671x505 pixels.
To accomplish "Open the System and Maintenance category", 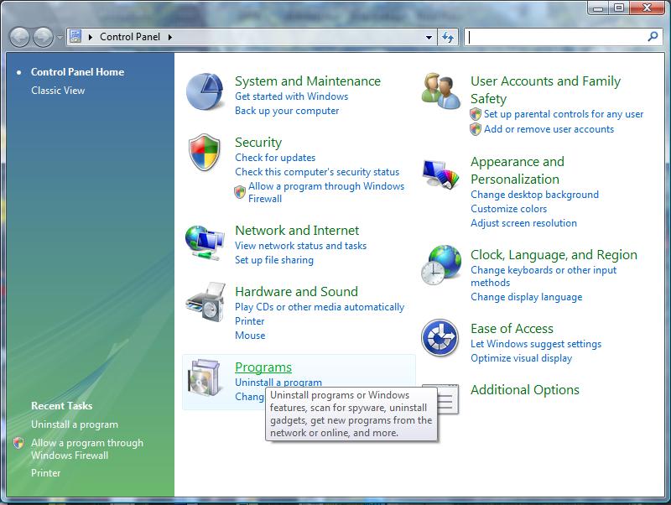I will click(308, 81).
